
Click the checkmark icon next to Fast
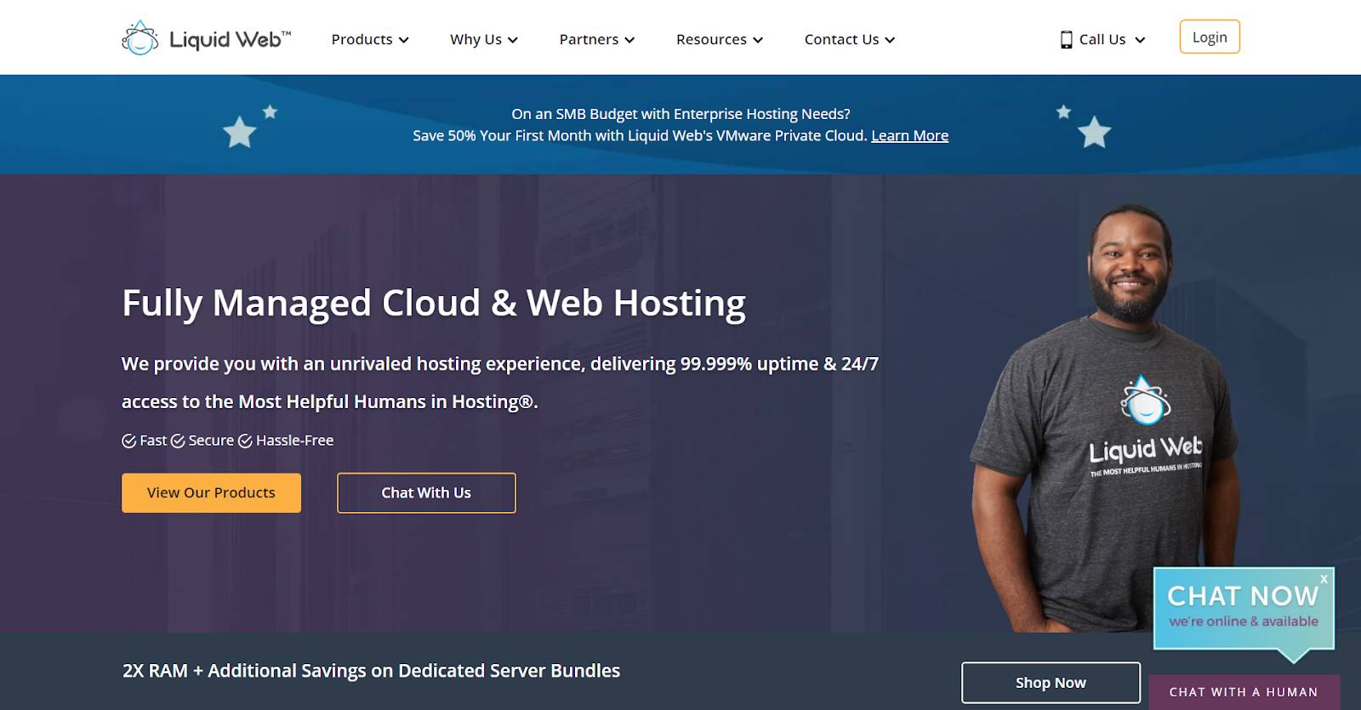[128, 440]
